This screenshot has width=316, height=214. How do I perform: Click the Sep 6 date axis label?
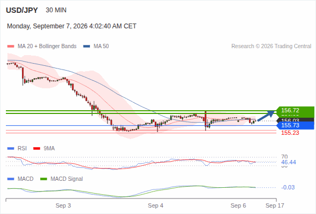coord(238,205)
